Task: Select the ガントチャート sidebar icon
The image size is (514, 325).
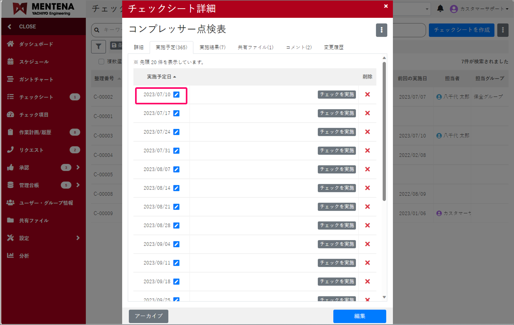Action: point(10,79)
